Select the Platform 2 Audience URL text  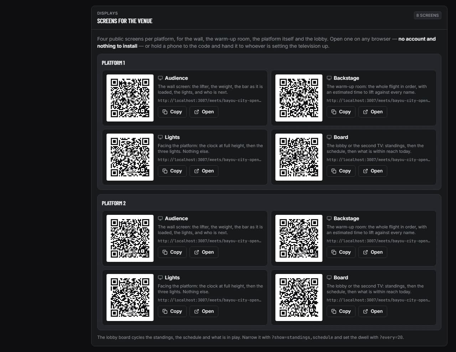click(209, 241)
